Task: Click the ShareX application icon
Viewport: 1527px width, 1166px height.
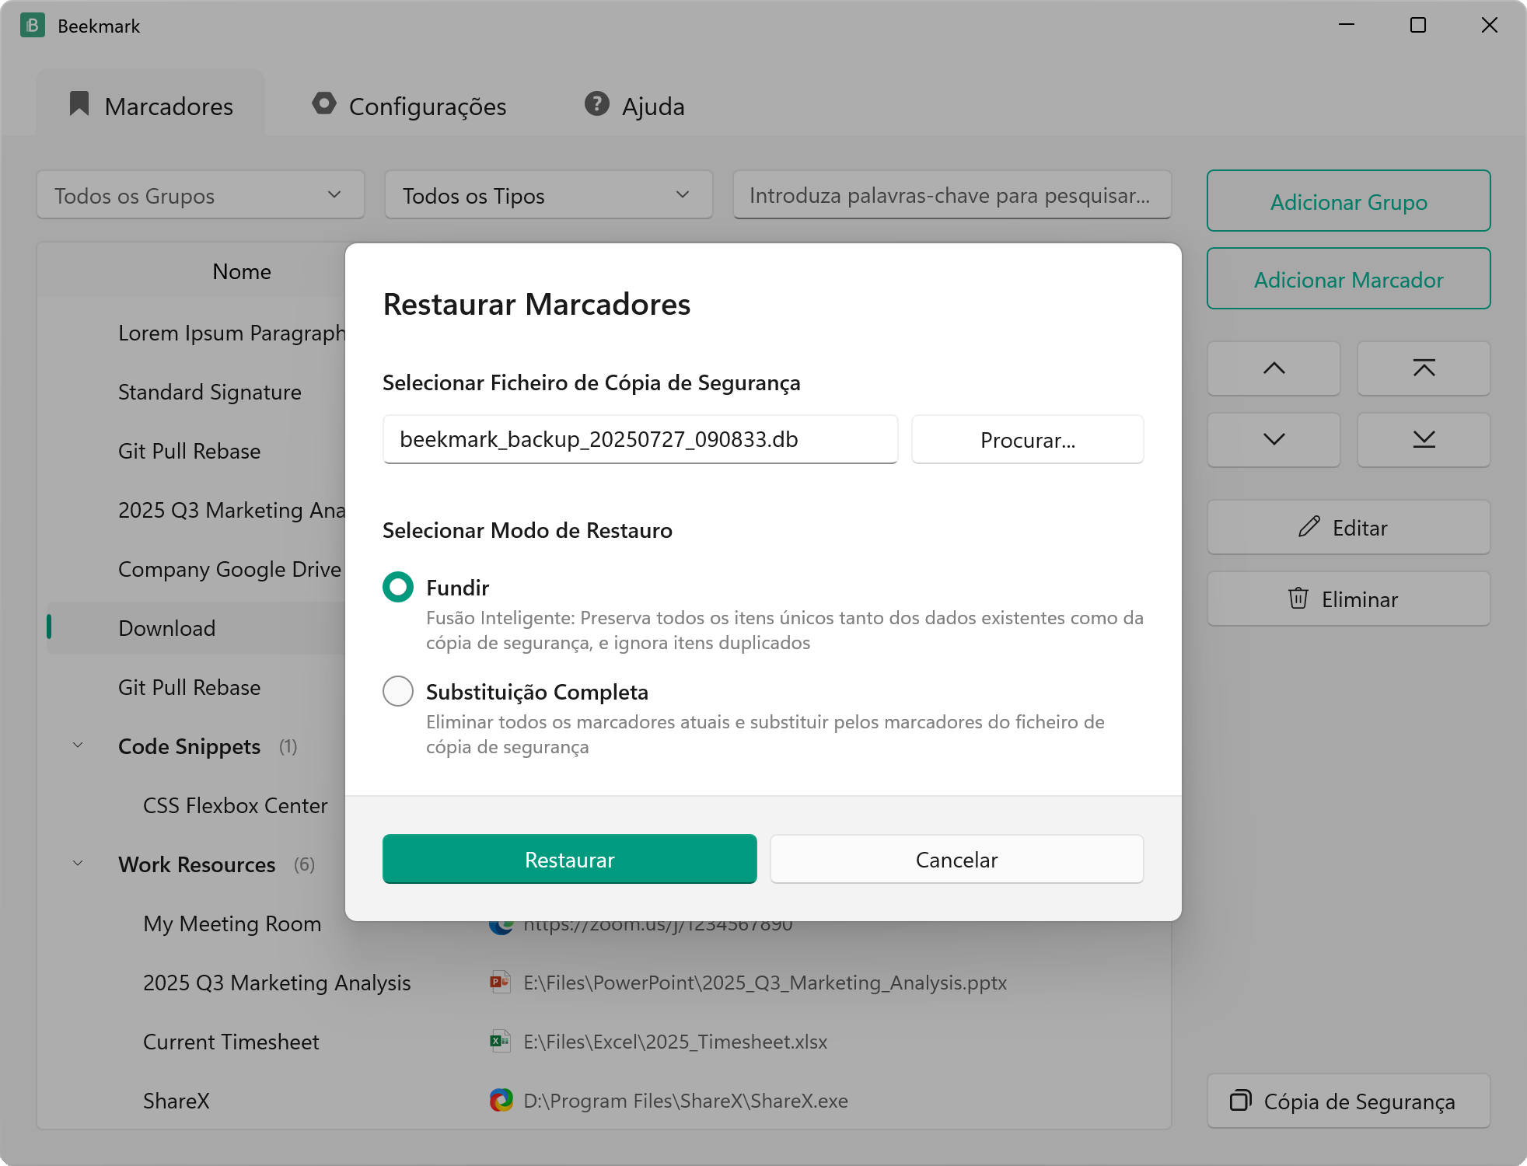Action: [501, 1101]
